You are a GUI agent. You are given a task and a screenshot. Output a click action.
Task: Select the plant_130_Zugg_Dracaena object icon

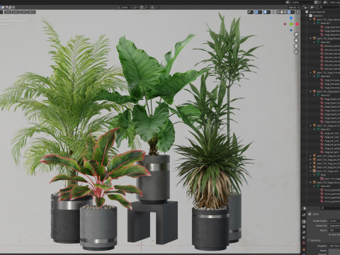314,72
